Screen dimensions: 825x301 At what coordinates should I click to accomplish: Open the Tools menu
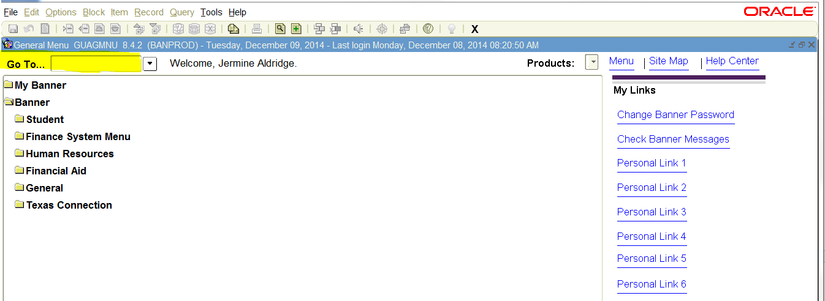(211, 12)
